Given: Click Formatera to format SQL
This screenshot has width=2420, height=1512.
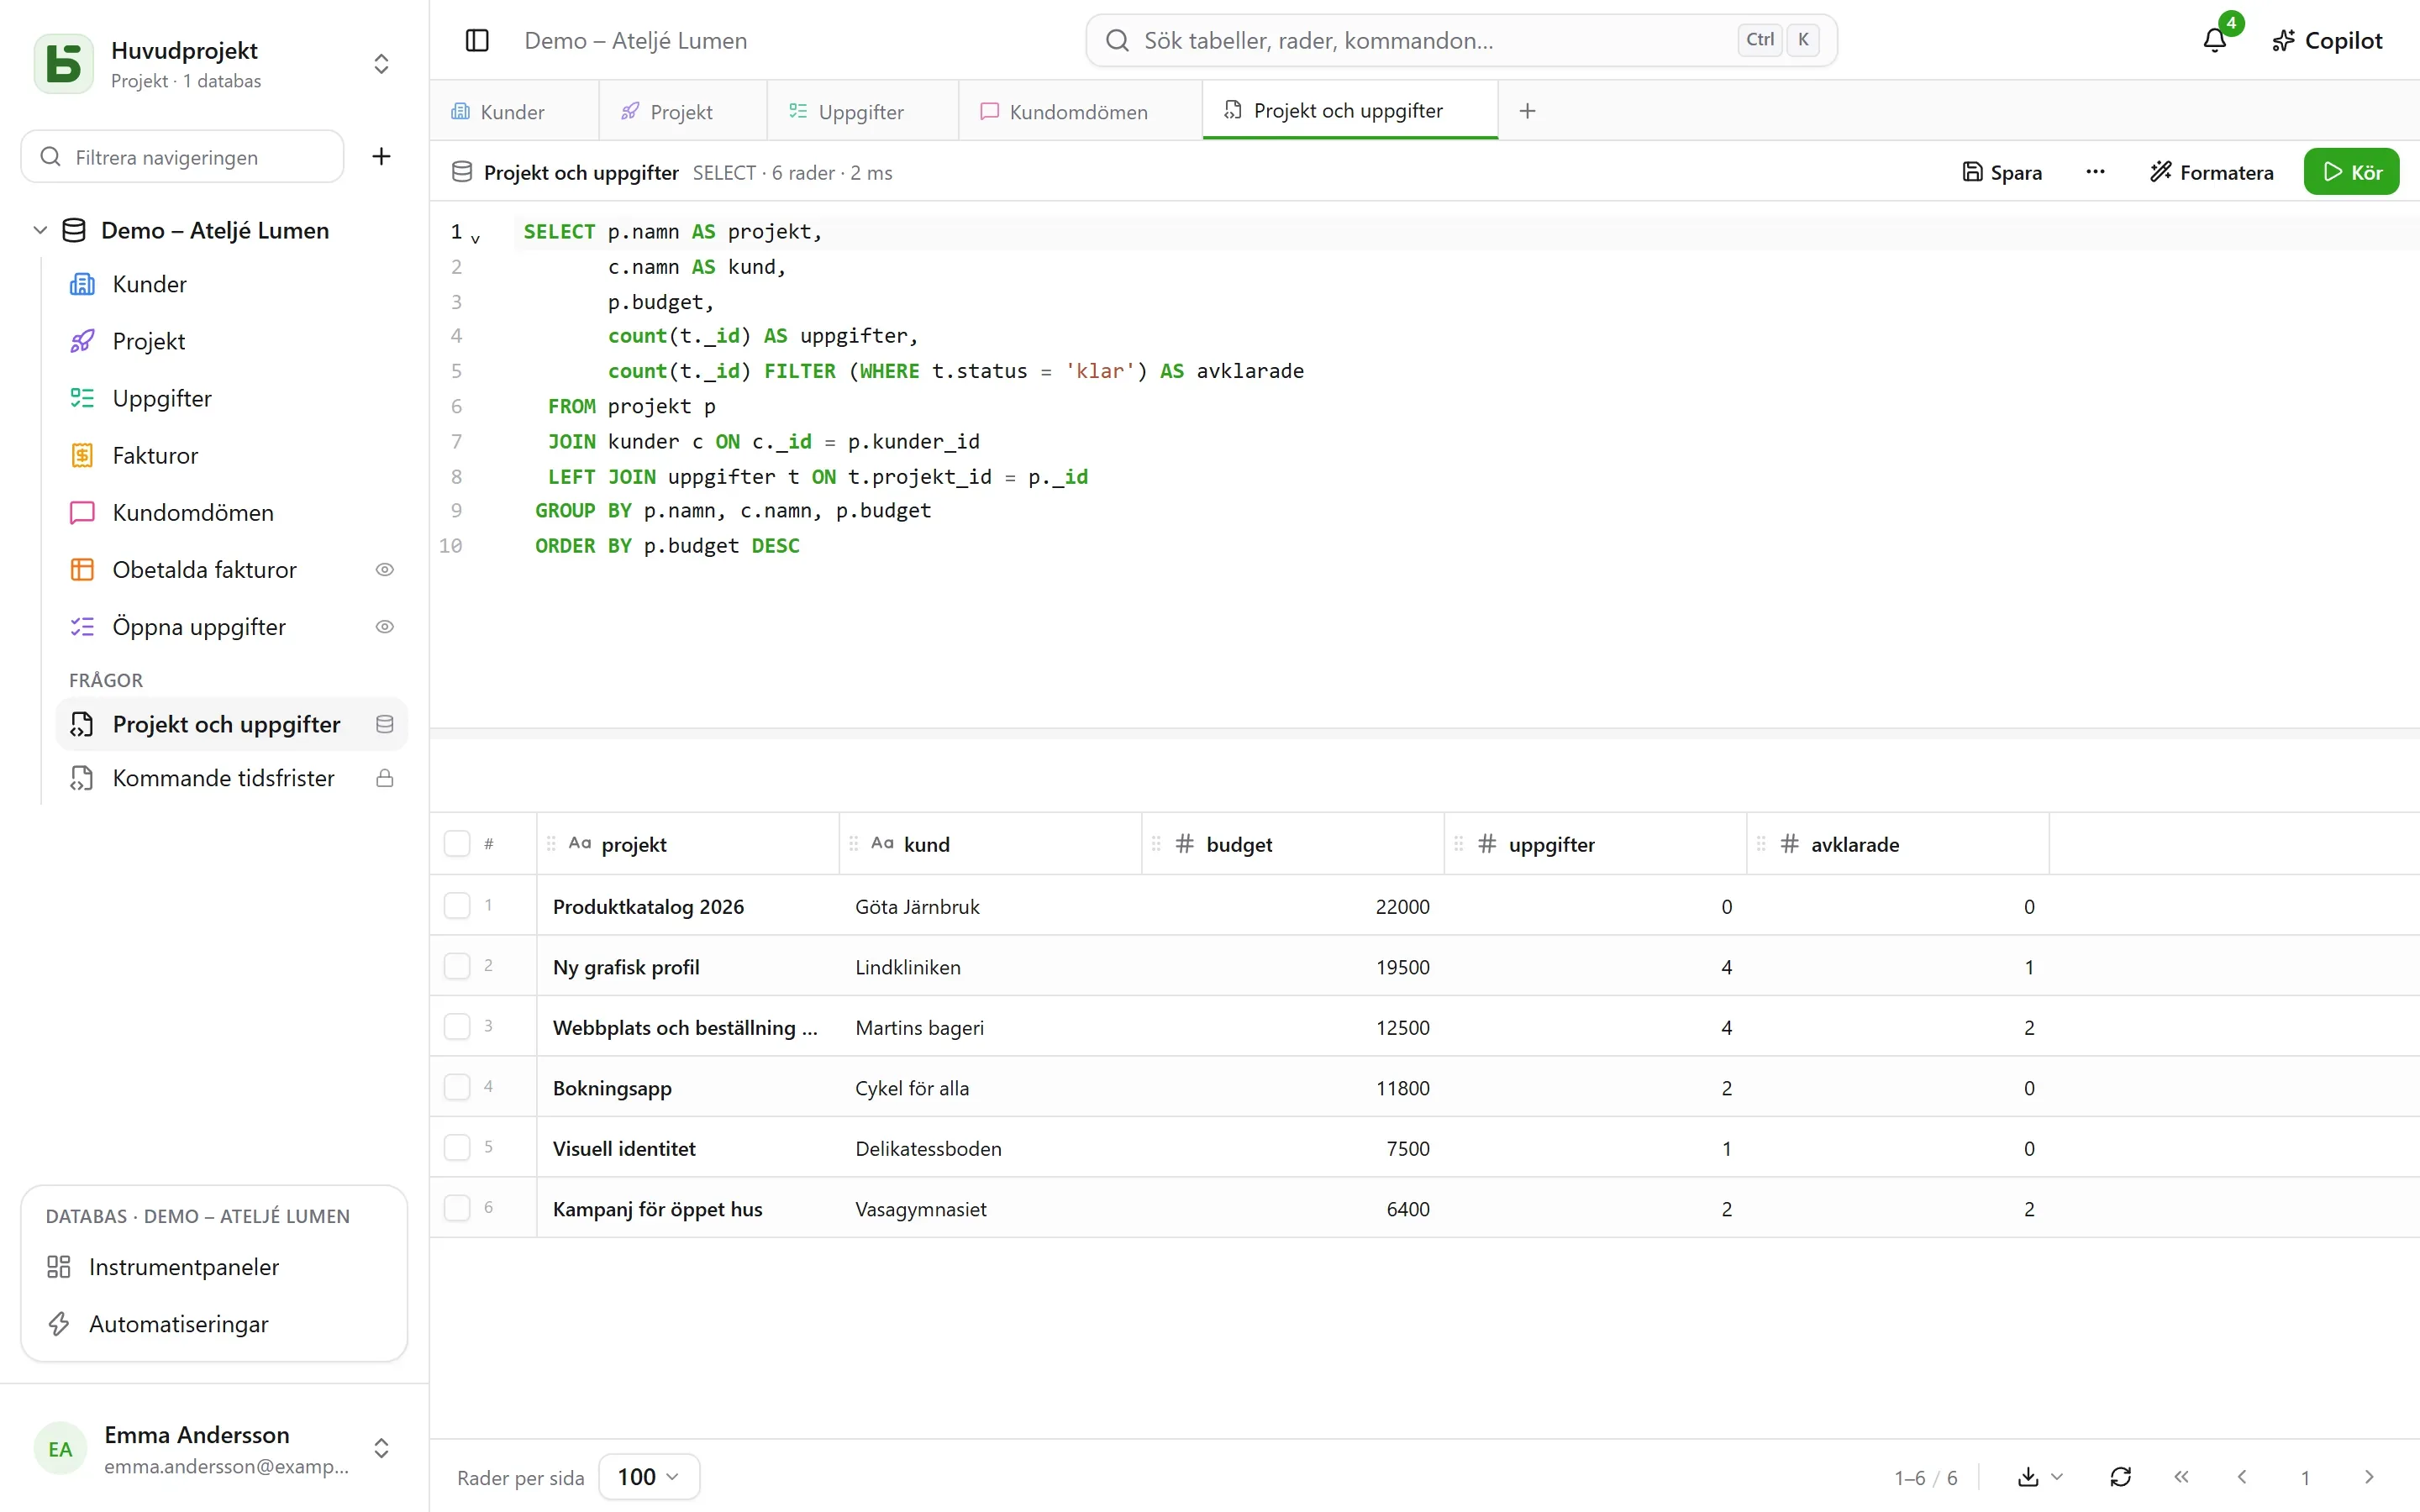Looking at the screenshot, I should tap(2212, 173).
